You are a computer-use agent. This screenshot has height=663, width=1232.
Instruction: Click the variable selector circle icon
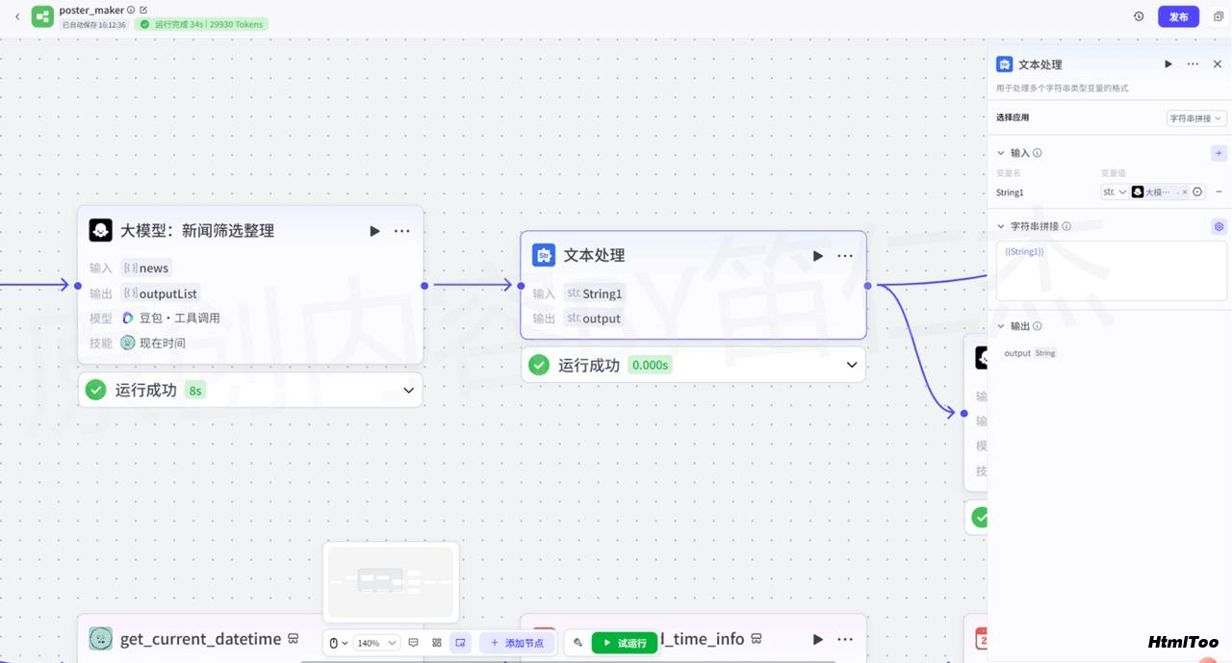point(1197,191)
